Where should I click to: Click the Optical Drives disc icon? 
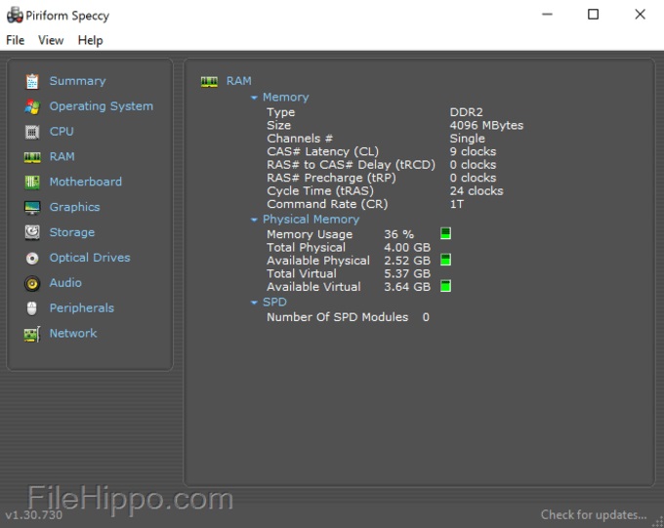click(32, 258)
